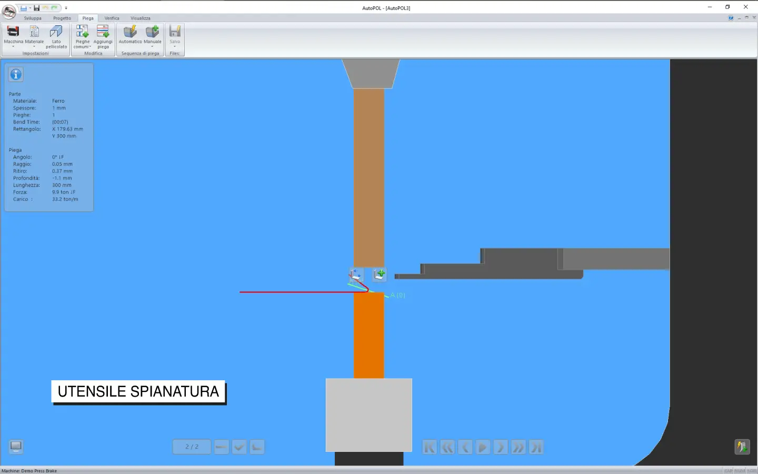Click the monitor icon at bottom left
The width and height of the screenshot is (758, 474).
16,447
